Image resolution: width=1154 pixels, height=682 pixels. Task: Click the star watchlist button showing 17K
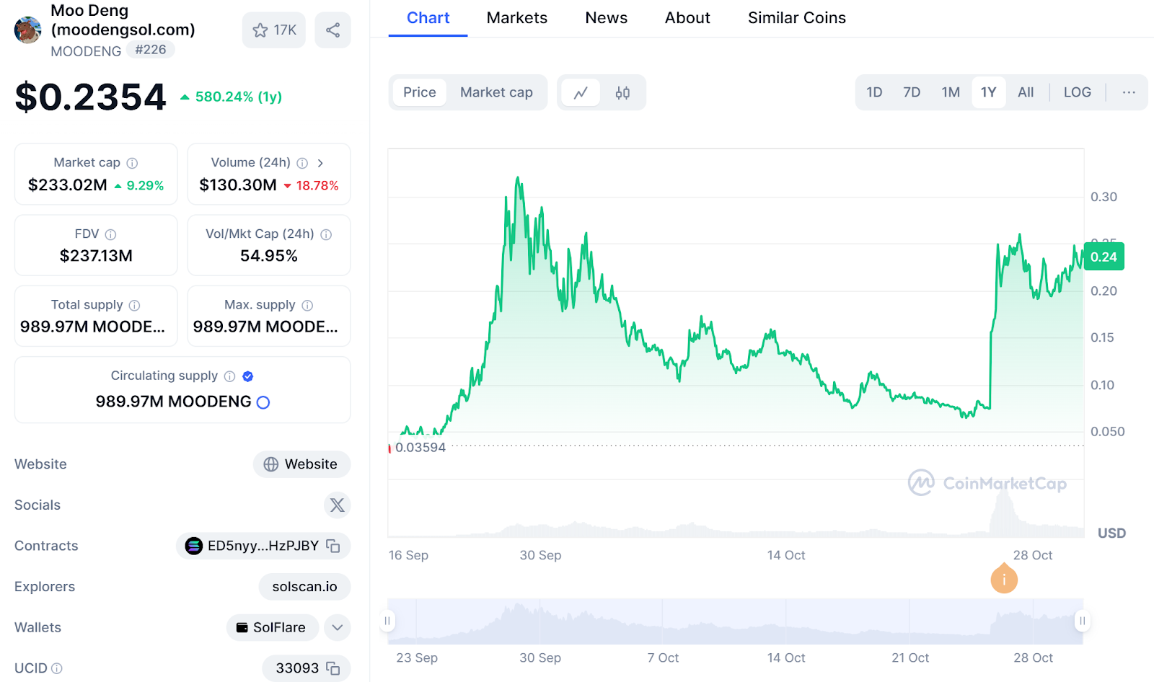(274, 30)
